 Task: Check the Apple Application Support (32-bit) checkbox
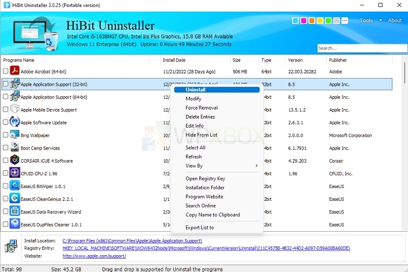pyautogui.click(x=5, y=83)
